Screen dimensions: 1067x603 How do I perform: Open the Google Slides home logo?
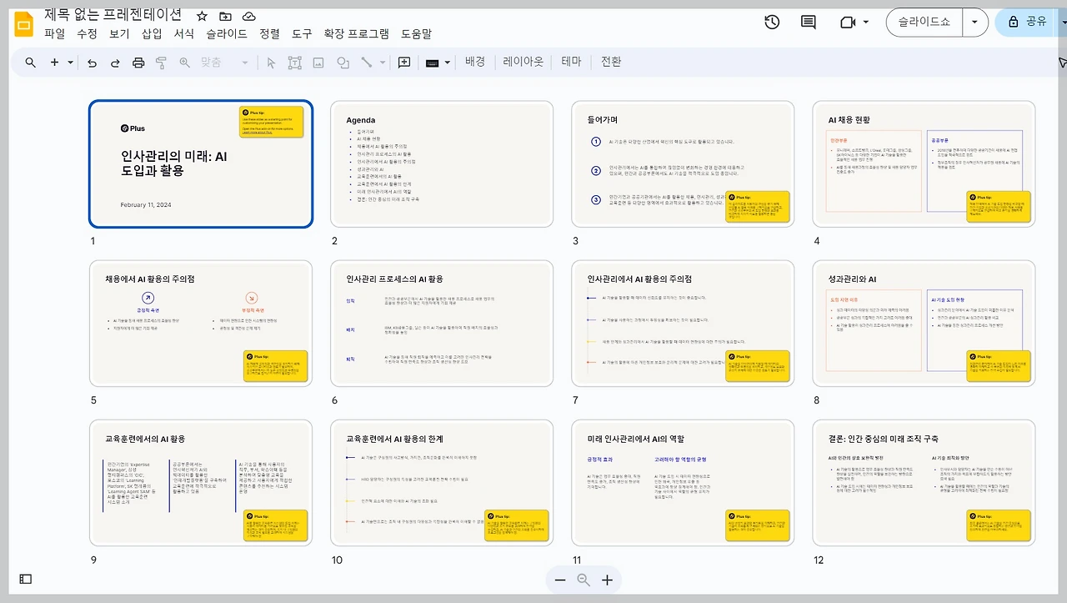pyautogui.click(x=23, y=25)
